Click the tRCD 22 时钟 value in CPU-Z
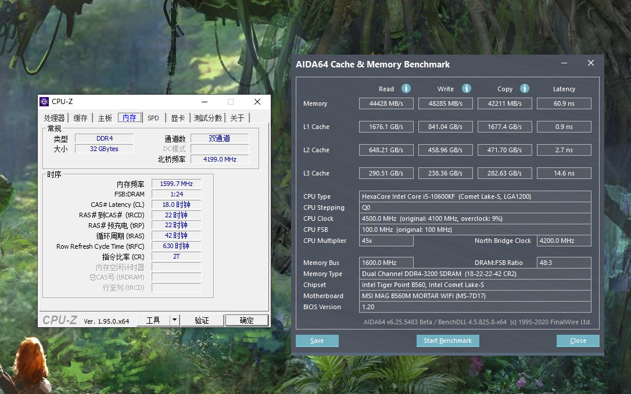The width and height of the screenshot is (631, 394). click(x=176, y=216)
